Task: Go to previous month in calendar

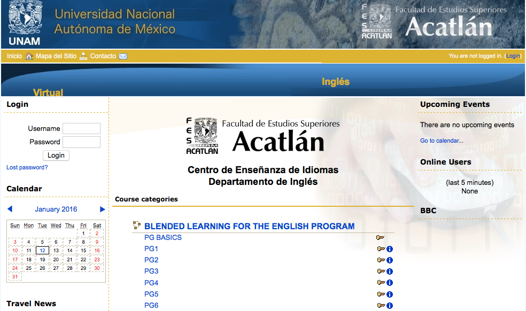Action: [x=10, y=209]
